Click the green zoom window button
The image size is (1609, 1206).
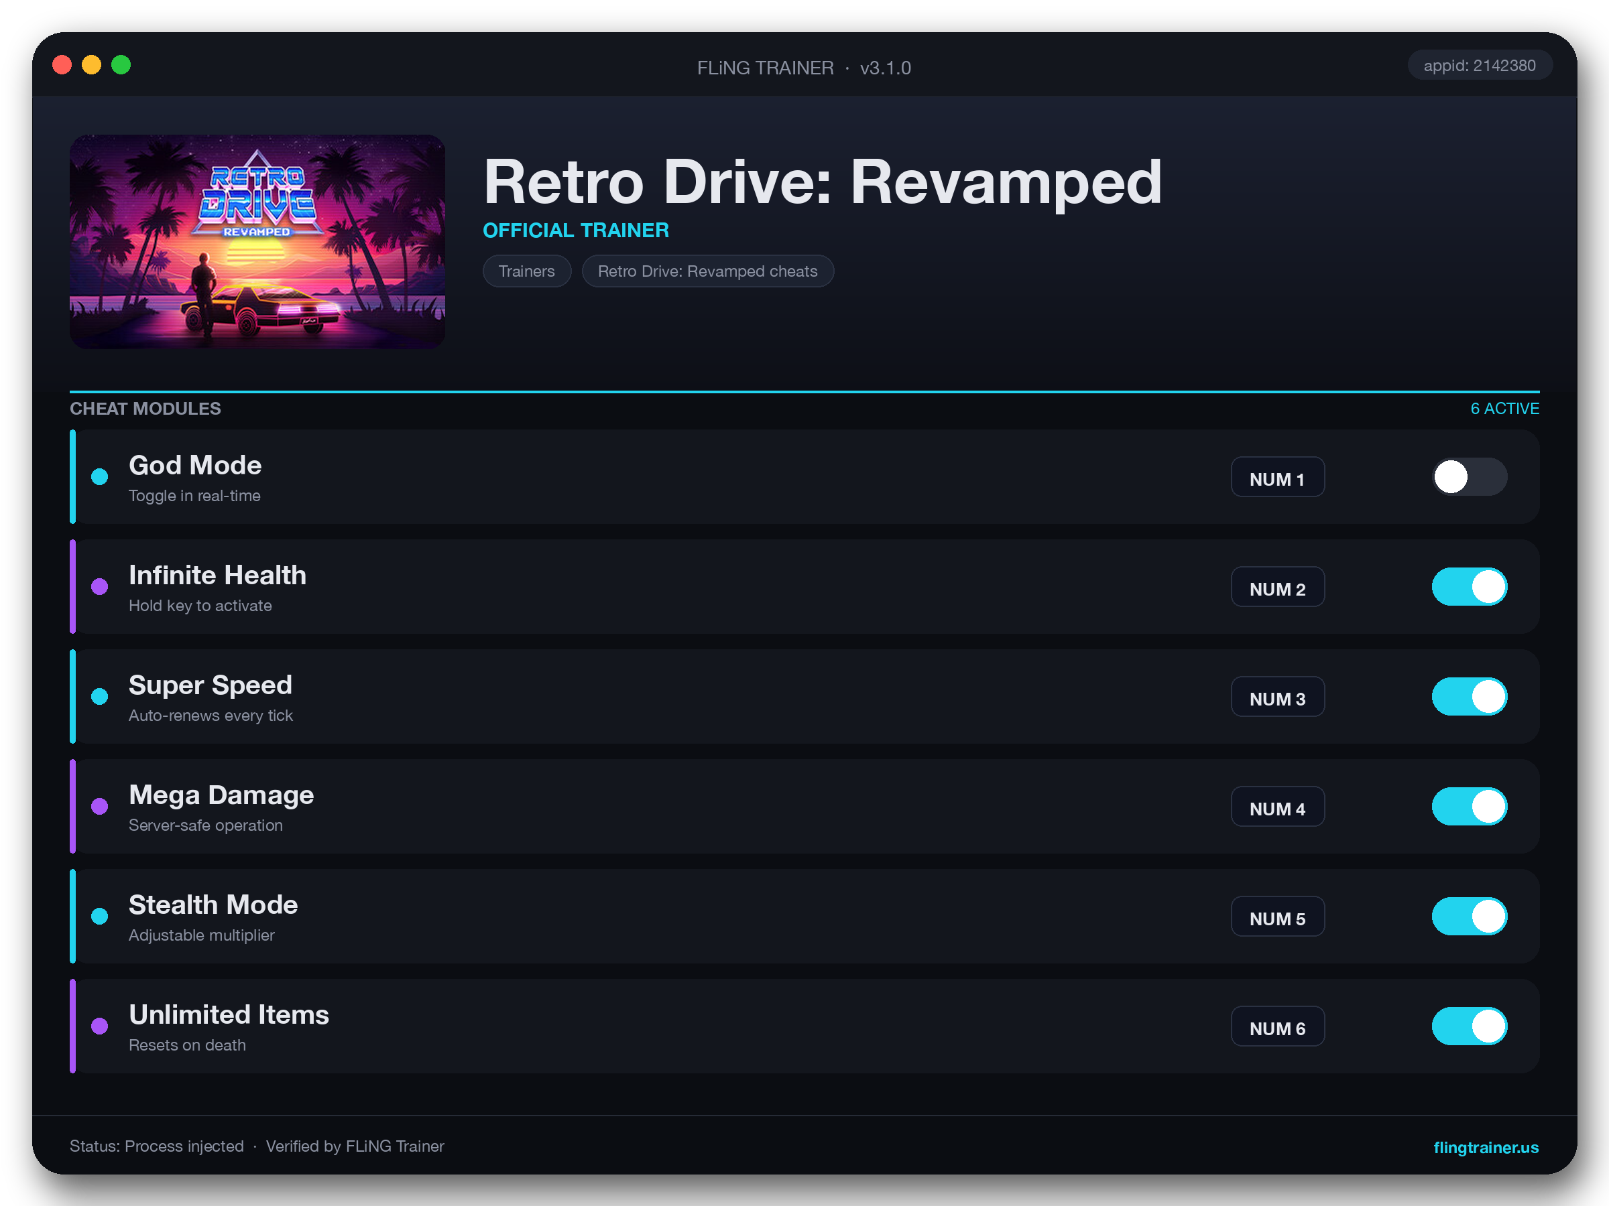121,66
